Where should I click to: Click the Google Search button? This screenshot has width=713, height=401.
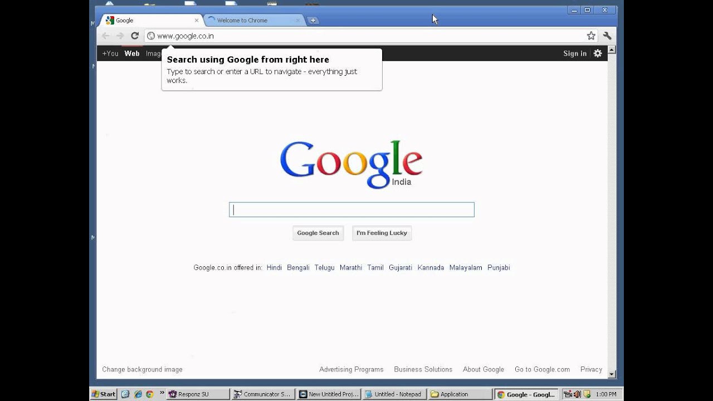pos(318,233)
